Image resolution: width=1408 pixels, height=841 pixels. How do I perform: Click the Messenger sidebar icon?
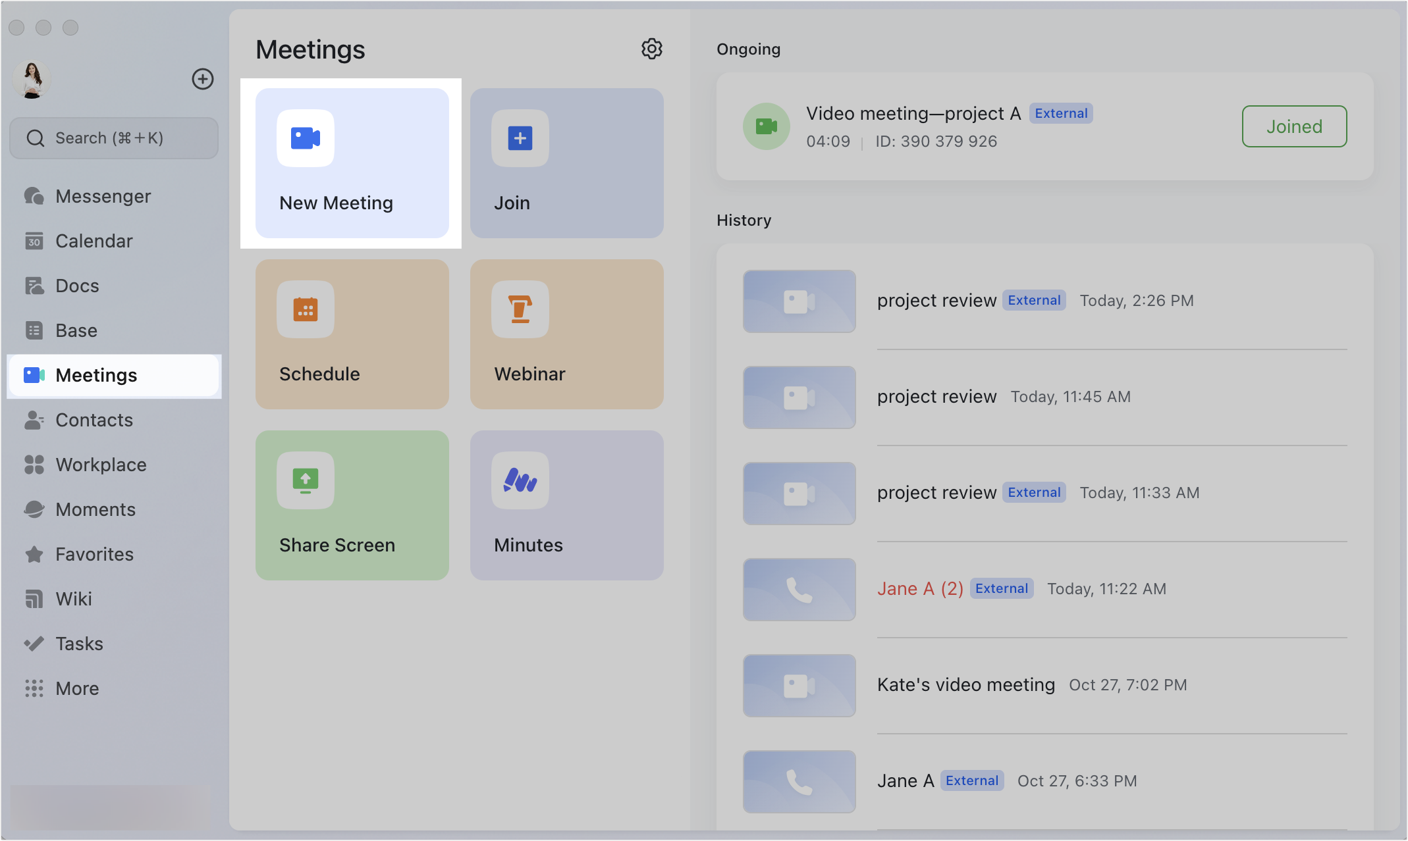point(34,195)
